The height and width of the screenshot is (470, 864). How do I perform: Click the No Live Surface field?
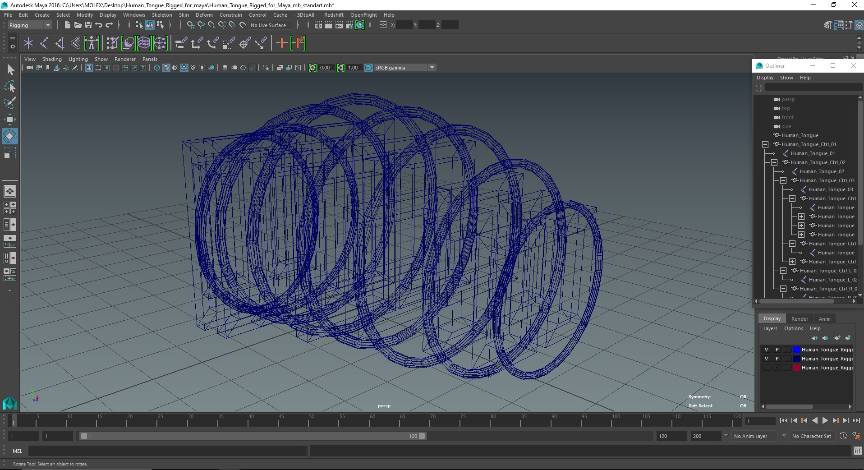(x=270, y=25)
